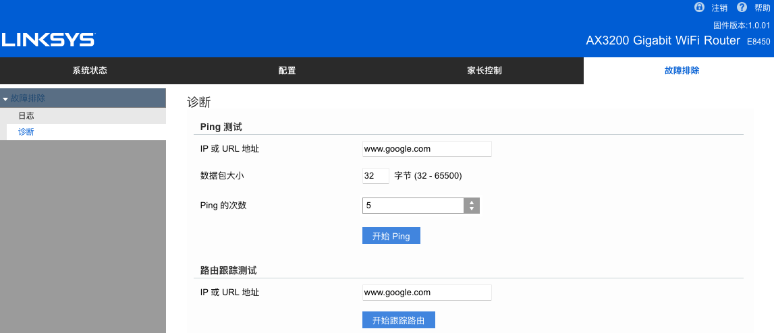Click the 路由跟踪测试 section heading
Screen dimensions: 774x333
pos(229,271)
